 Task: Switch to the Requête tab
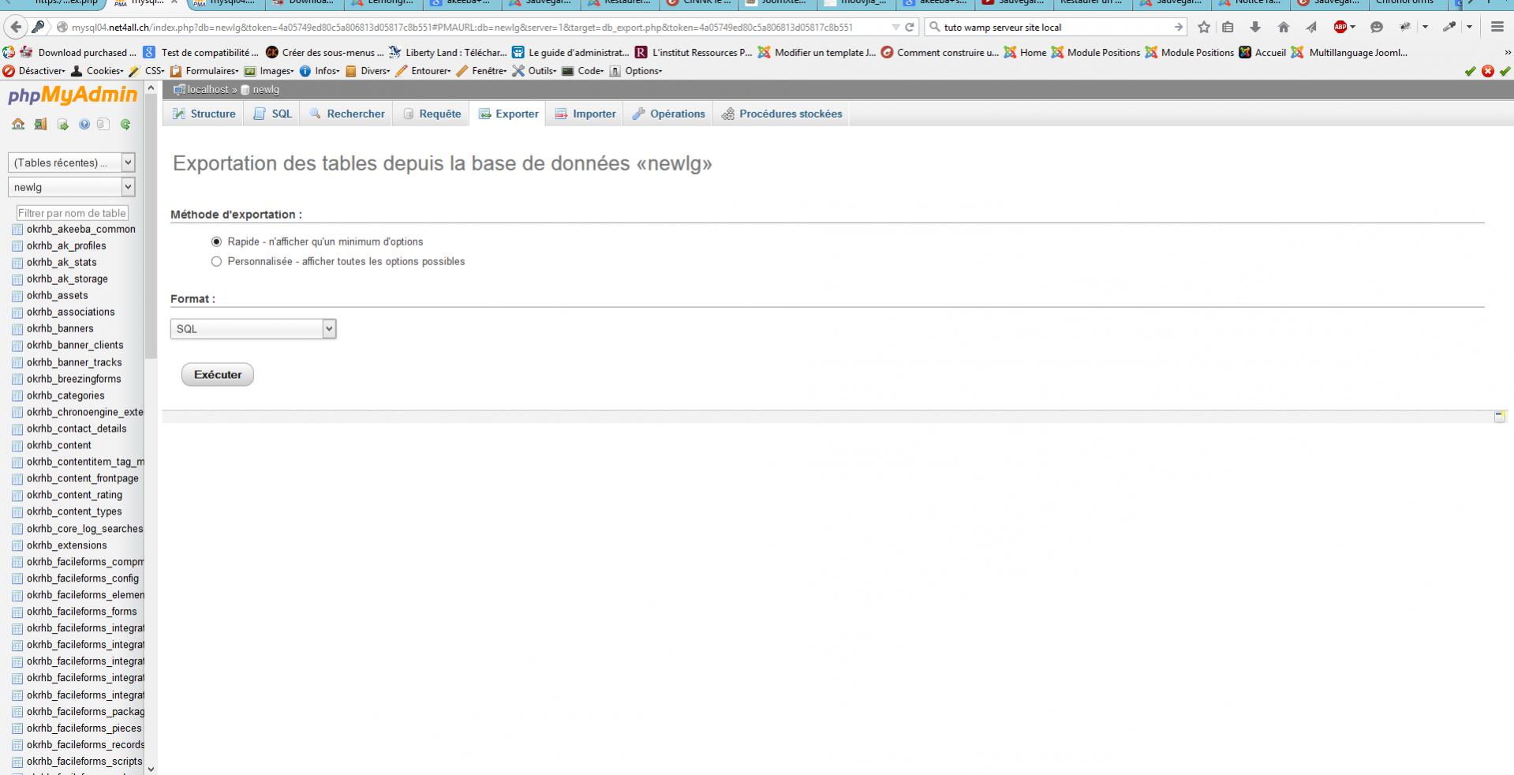coord(432,114)
